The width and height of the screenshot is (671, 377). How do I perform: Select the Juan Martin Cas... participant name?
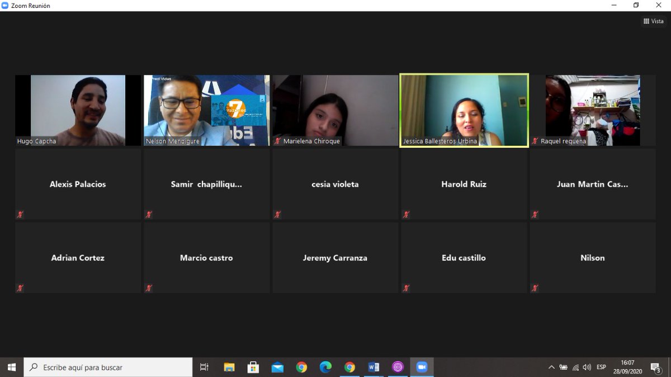coord(592,184)
